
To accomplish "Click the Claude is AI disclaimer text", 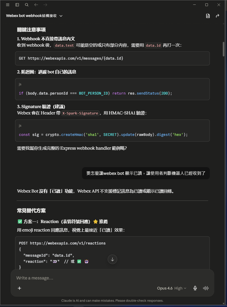I will click(112, 301).
